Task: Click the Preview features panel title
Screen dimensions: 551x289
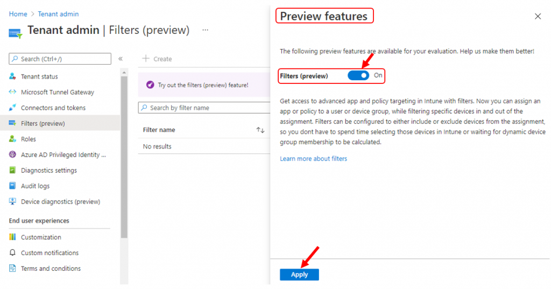Action: pyautogui.click(x=323, y=16)
